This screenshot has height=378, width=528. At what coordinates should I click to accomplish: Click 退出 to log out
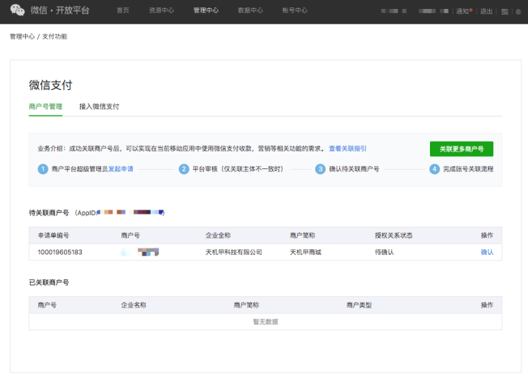pyautogui.click(x=486, y=11)
